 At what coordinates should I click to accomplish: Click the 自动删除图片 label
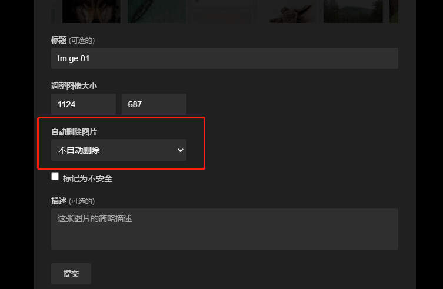[74, 132]
